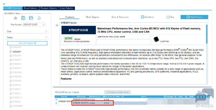The width and height of the screenshot is (216, 110).
Task: Switch to Board Selector tab
Action: tap(31, 8)
